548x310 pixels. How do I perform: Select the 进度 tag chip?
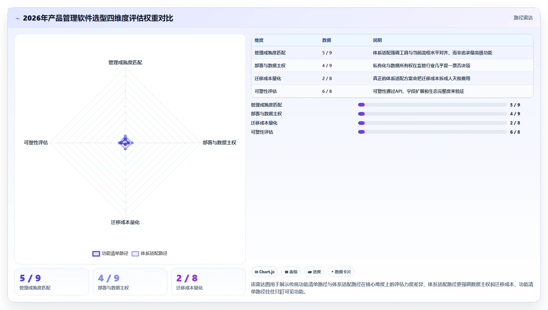point(314,272)
